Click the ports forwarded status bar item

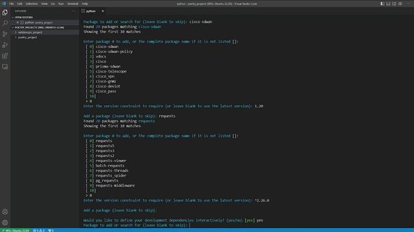point(51,230)
